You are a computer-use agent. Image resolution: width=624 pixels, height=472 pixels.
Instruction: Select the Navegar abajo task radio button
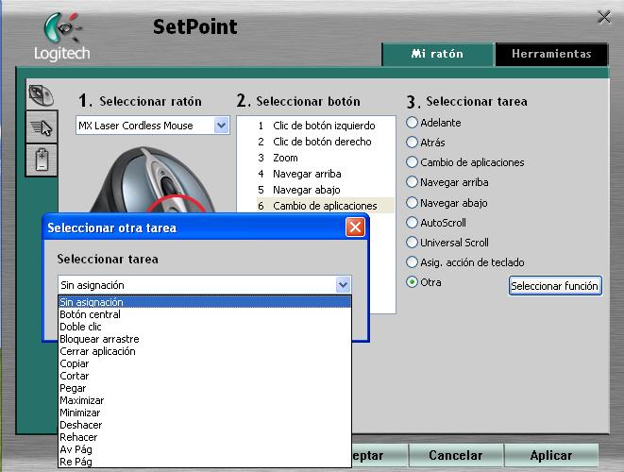point(412,203)
